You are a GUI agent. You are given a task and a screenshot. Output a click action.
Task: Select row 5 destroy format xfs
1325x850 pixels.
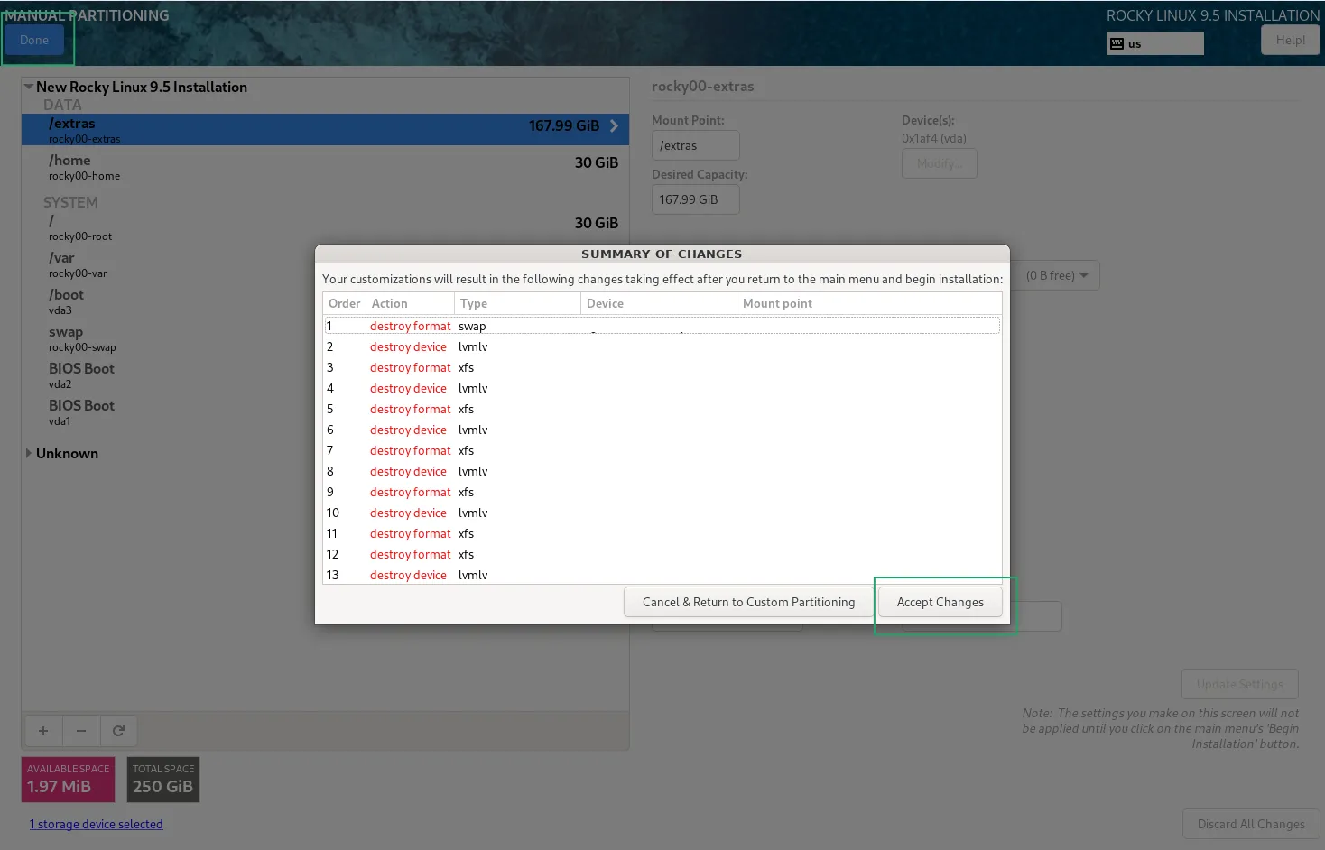tap(662, 409)
